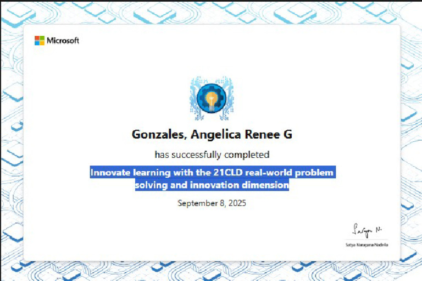422x281 pixels.
Task: Click the signer name Satya Narayana Nadella
Action: click(367, 245)
